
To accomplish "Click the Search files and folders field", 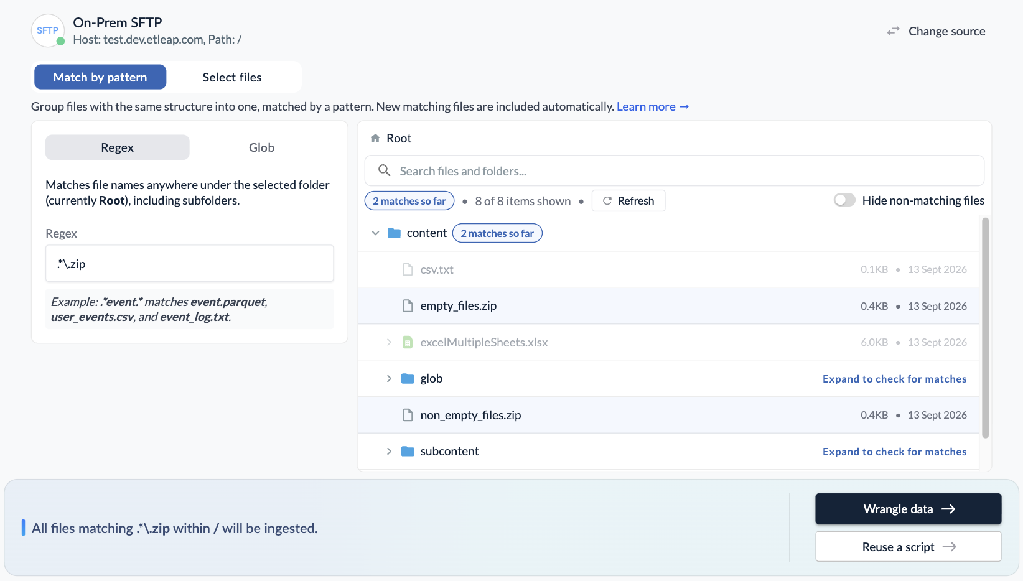I will [x=675, y=170].
